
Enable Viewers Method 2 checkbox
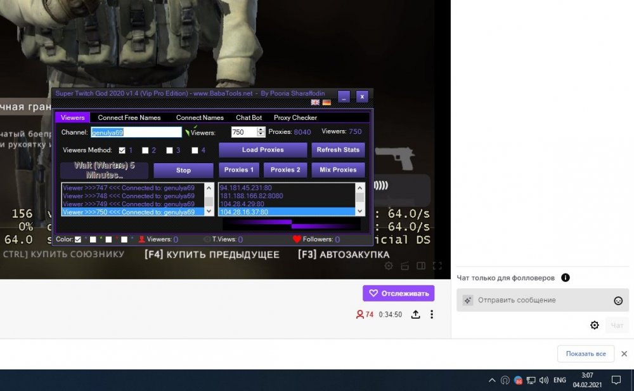(145, 150)
